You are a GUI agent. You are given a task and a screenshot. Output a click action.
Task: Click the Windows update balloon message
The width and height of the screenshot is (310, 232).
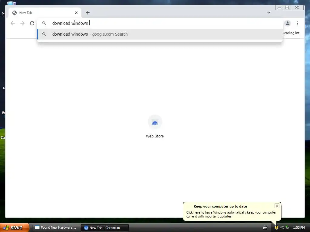tap(231, 214)
